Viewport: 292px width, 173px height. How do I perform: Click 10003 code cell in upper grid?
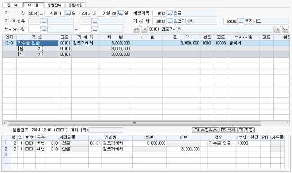(221, 43)
